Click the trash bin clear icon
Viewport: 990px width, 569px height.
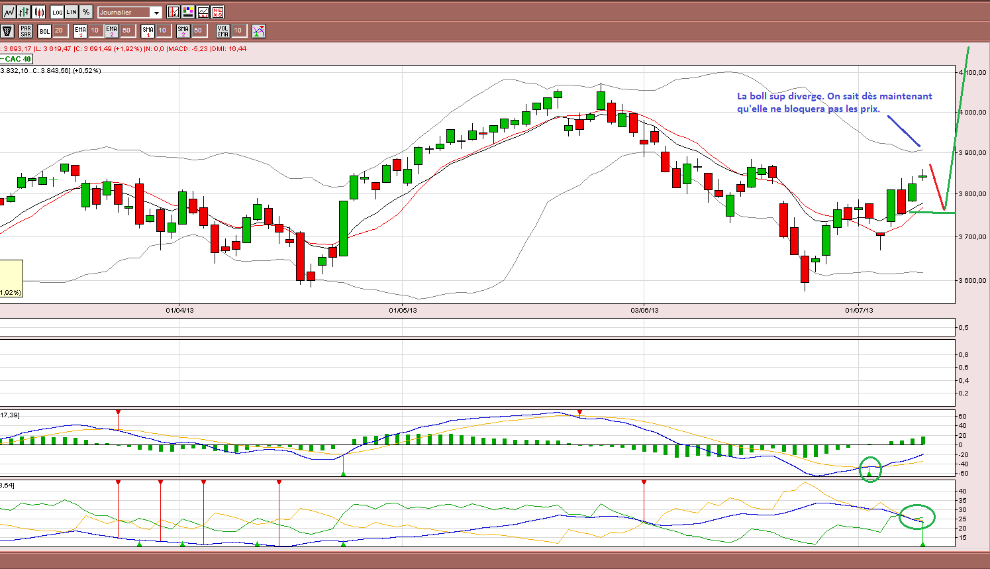(x=7, y=30)
